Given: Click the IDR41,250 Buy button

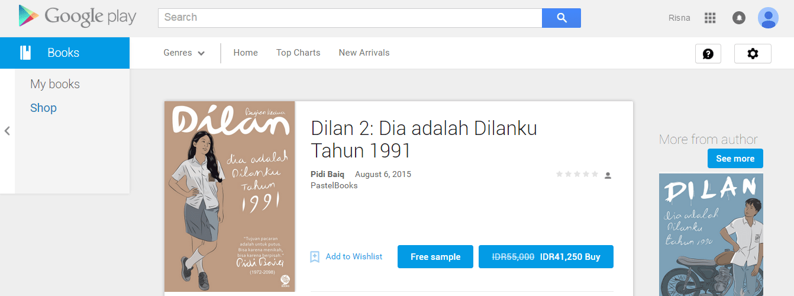Looking at the screenshot, I should pos(546,257).
